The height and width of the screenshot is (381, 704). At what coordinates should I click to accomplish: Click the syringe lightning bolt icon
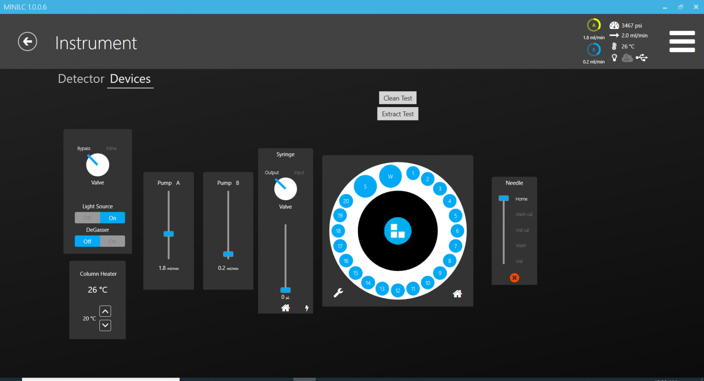click(307, 308)
